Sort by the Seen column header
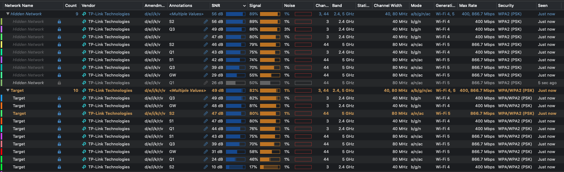This screenshot has width=564, height=172. click(x=543, y=6)
